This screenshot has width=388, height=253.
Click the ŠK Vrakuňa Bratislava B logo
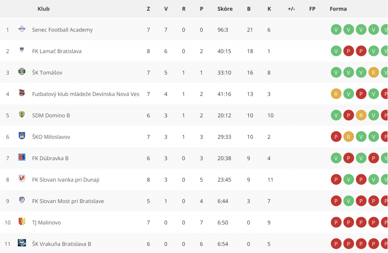coord(22,243)
